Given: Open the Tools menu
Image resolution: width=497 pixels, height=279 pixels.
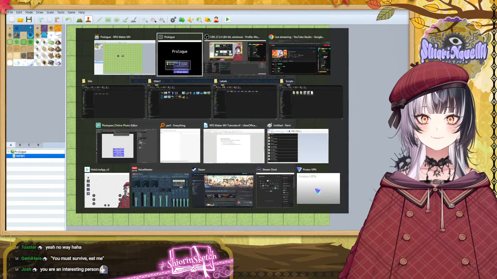Looking at the screenshot, I should coord(61,12).
